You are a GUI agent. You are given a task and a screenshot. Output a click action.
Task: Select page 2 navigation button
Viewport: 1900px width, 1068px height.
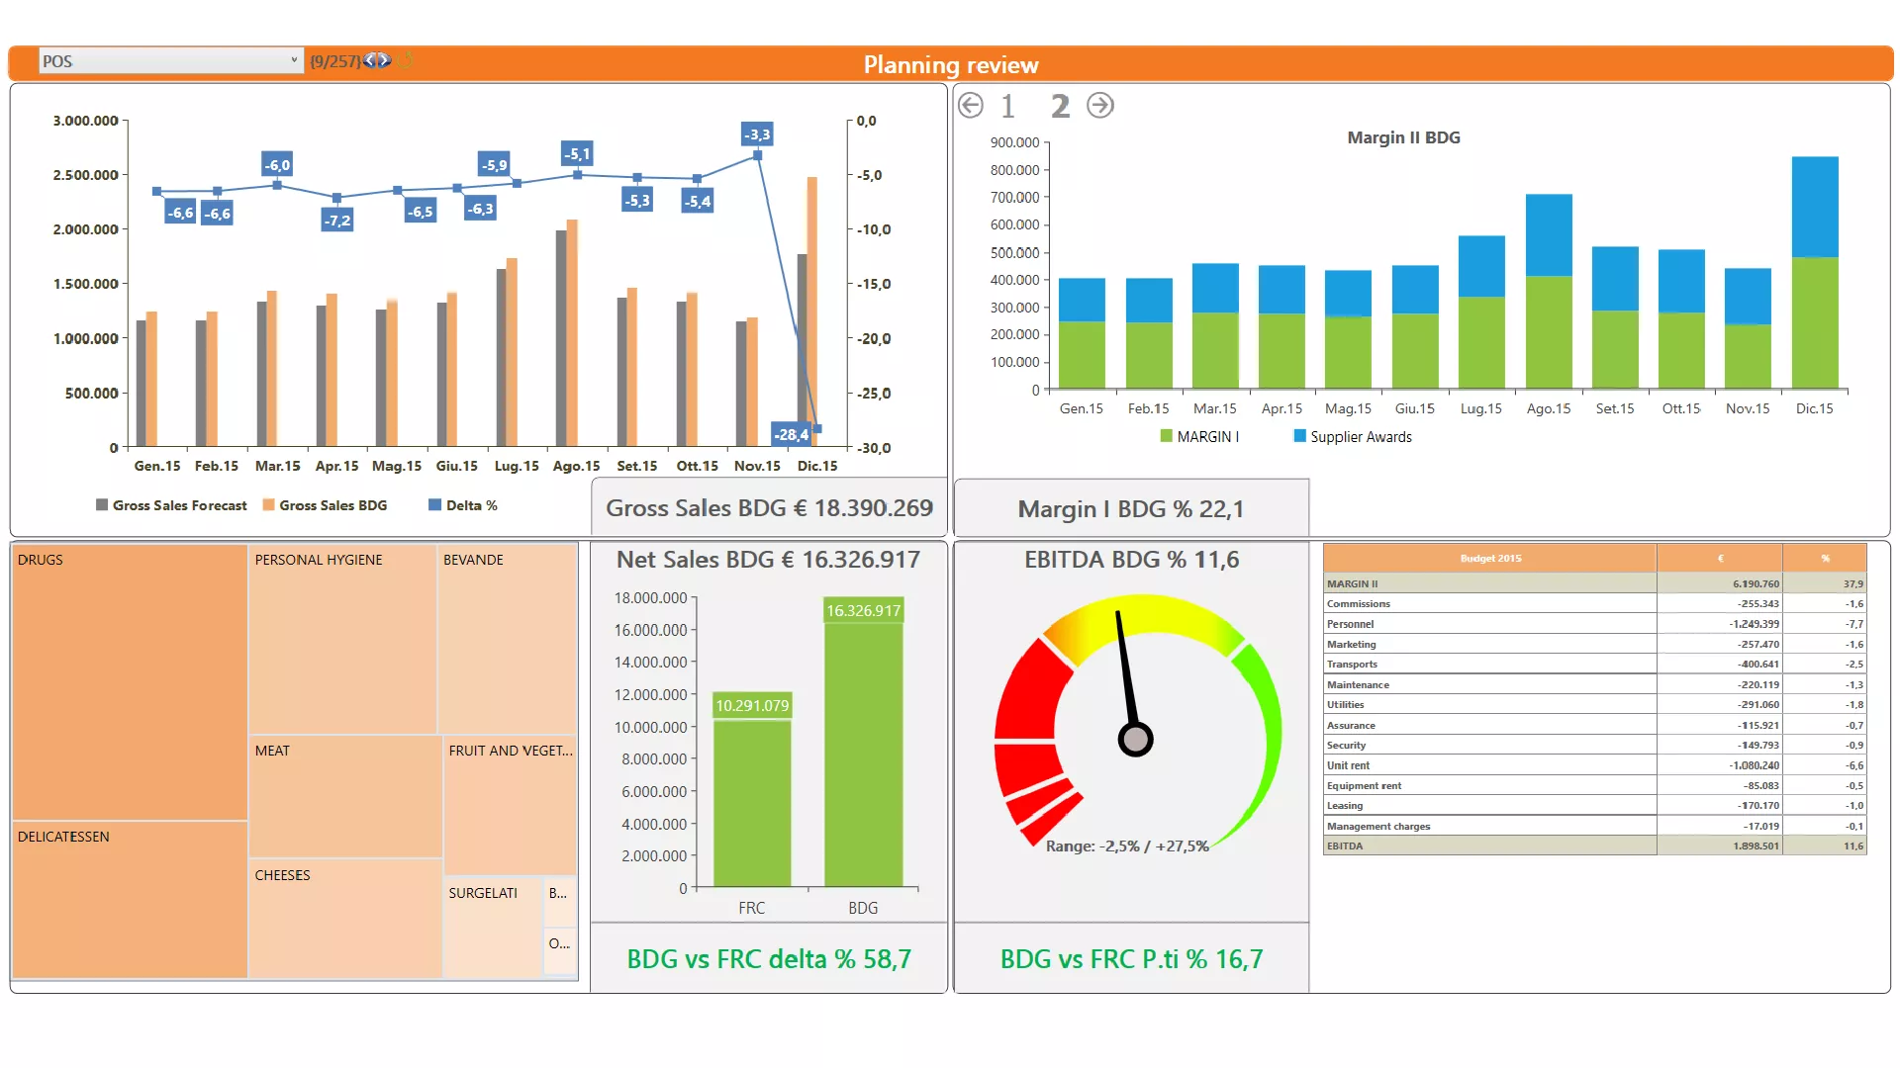(x=1058, y=104)
